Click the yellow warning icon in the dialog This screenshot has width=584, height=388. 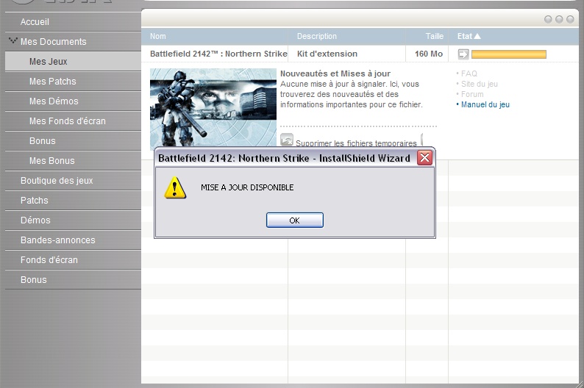174,188
